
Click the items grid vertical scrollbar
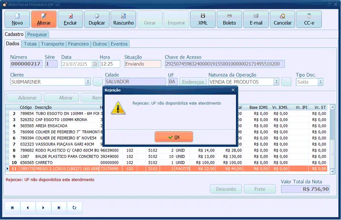tap(332, 139)
